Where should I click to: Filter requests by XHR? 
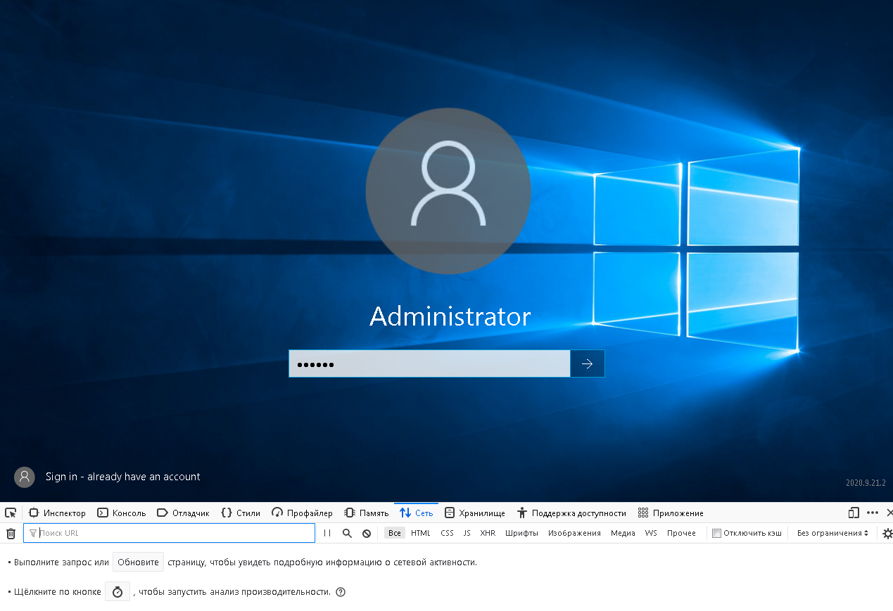tap(488, 533)
